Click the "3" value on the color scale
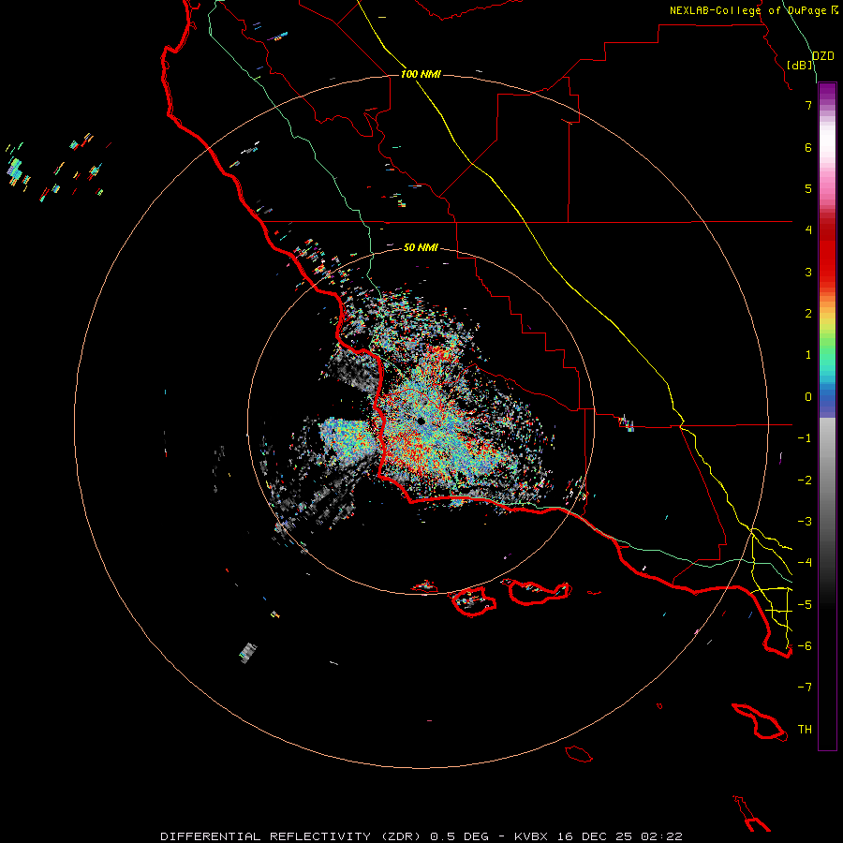 808,272
